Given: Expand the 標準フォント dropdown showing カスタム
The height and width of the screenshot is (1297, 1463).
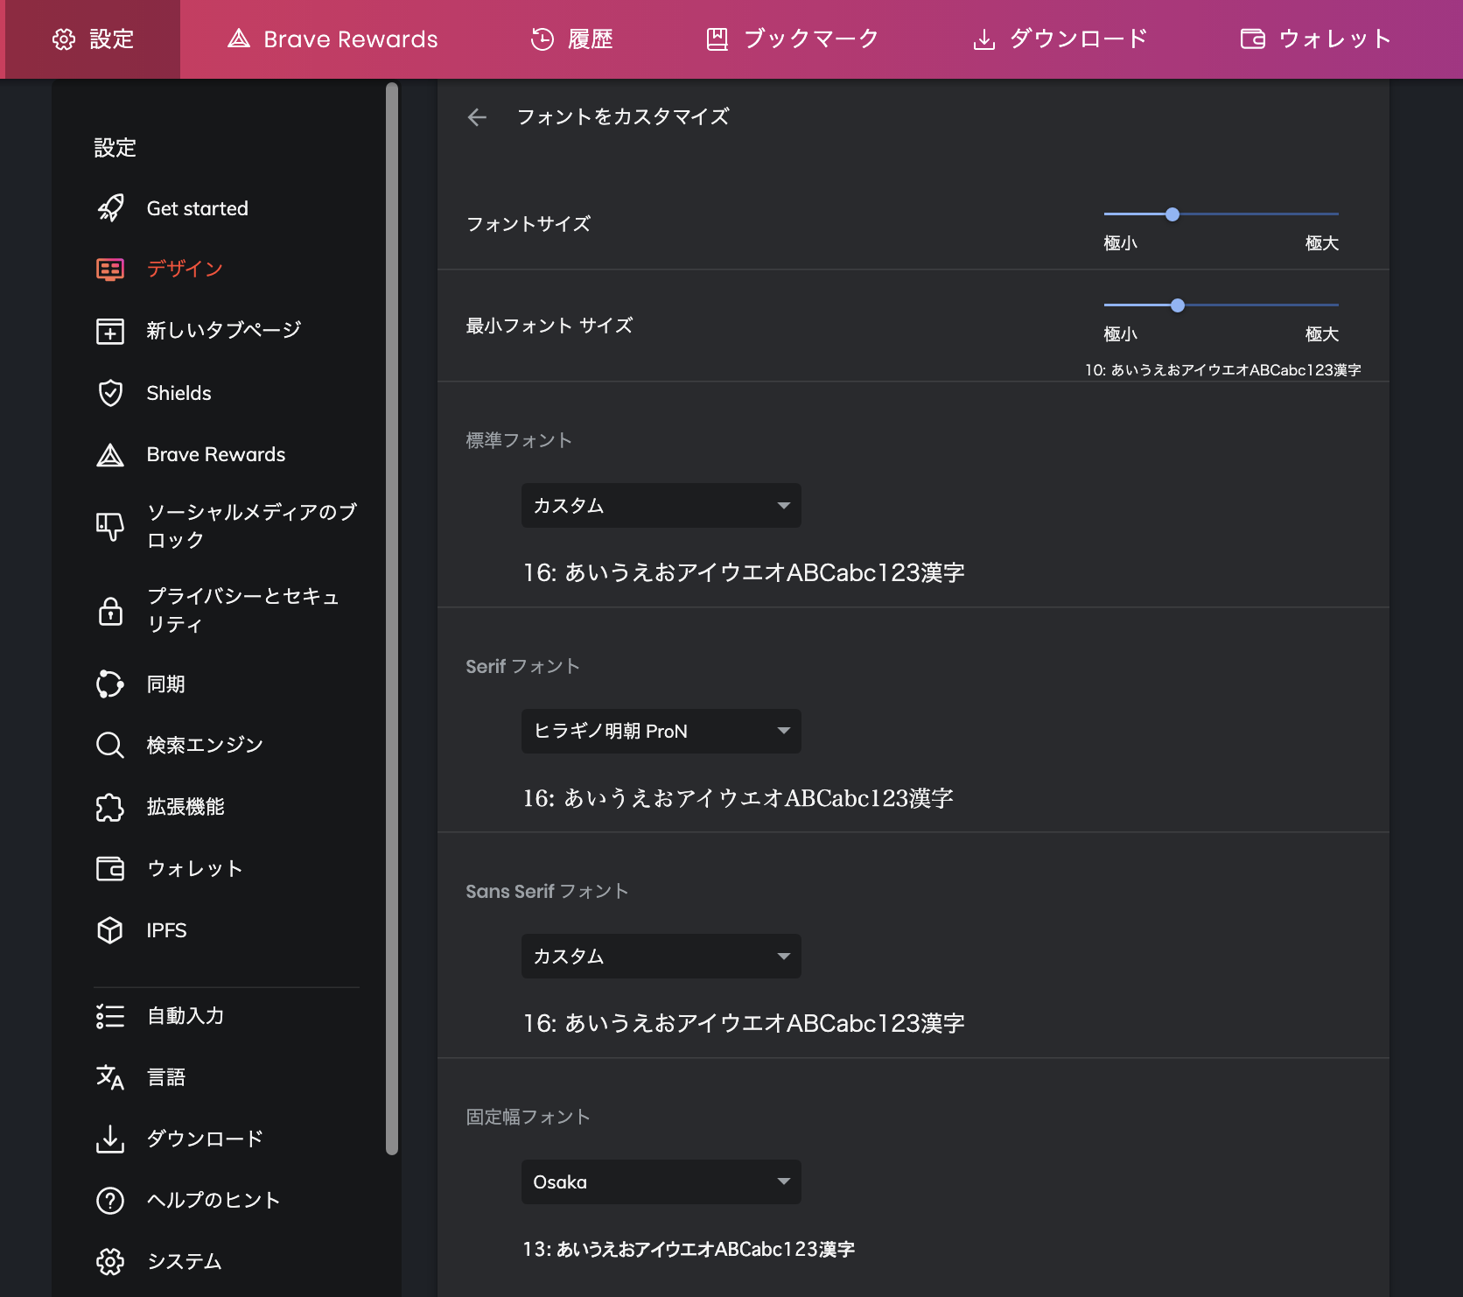Looking at the screenshot, I should (661, 506).
